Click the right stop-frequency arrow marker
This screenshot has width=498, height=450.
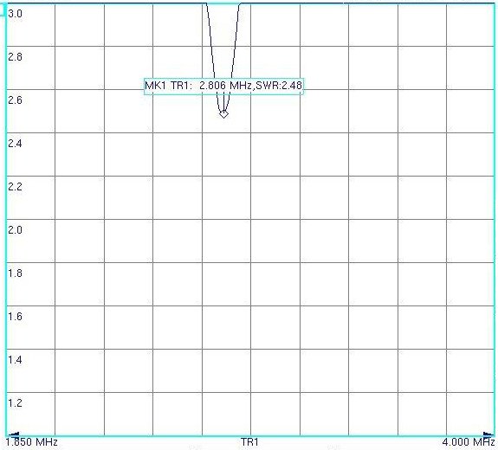click(x=488, y=434)
